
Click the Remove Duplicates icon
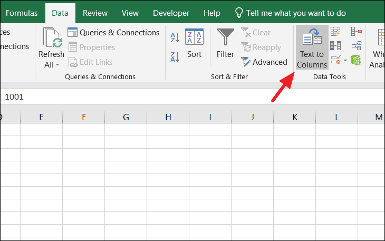pos(335,46)
